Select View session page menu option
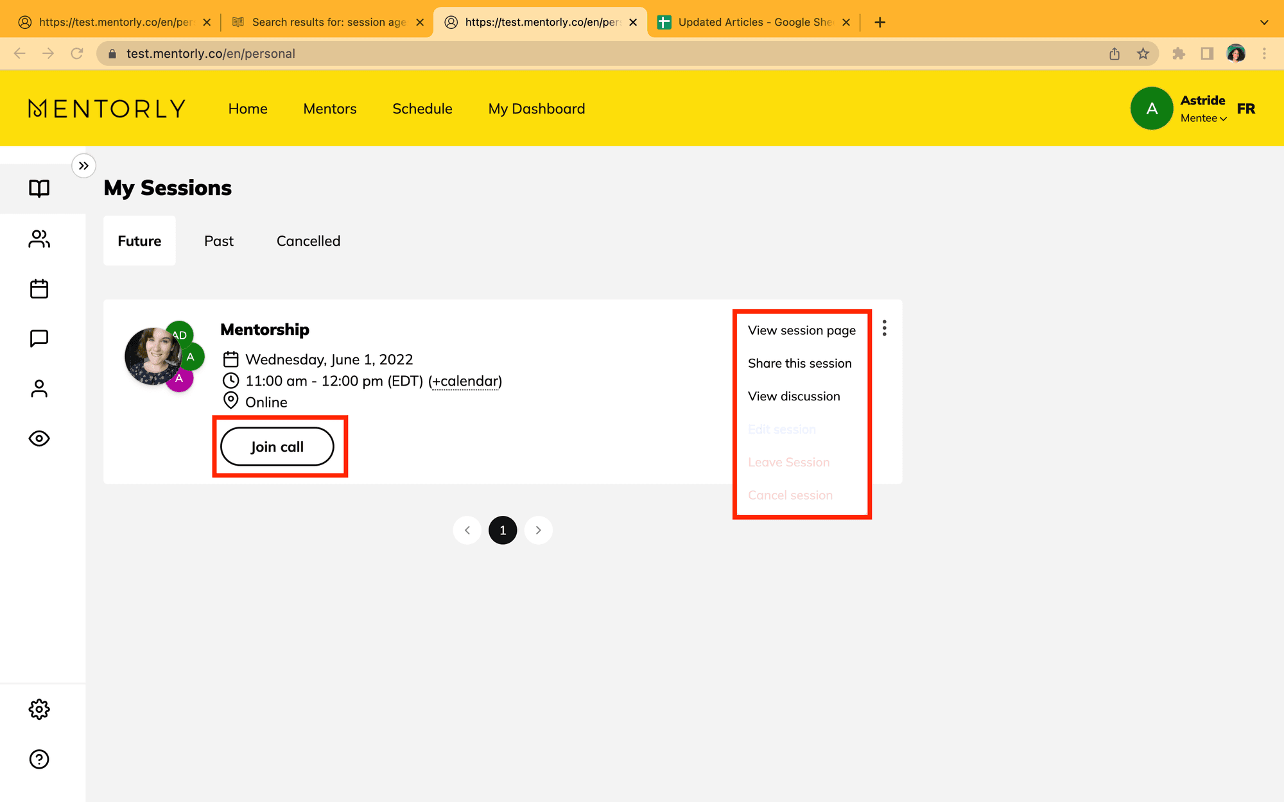Screen dimensions: 1284x802 click(x=801, y=330)
